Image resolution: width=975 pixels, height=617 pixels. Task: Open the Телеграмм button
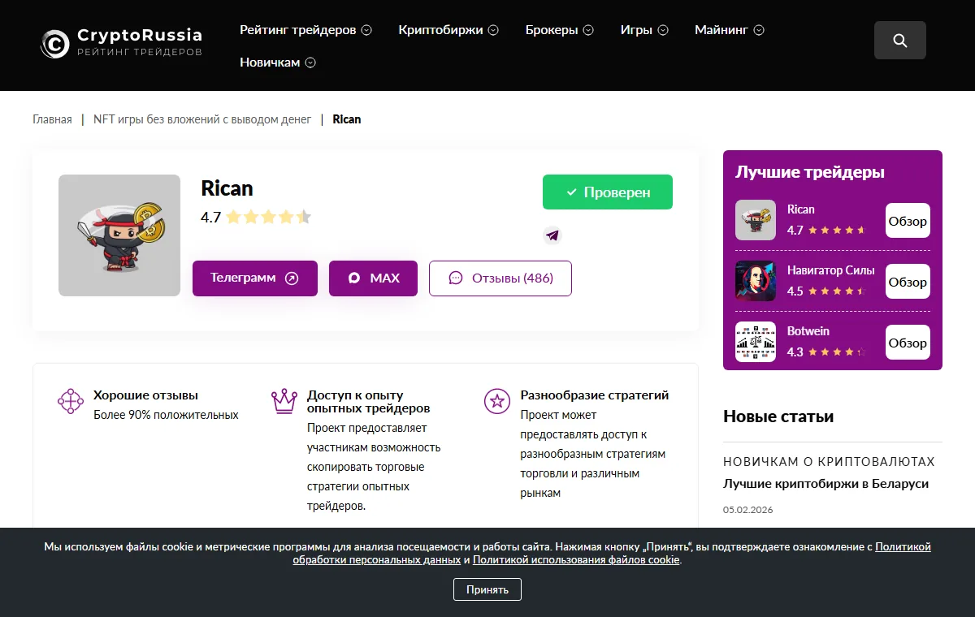[x=255, y=278]
